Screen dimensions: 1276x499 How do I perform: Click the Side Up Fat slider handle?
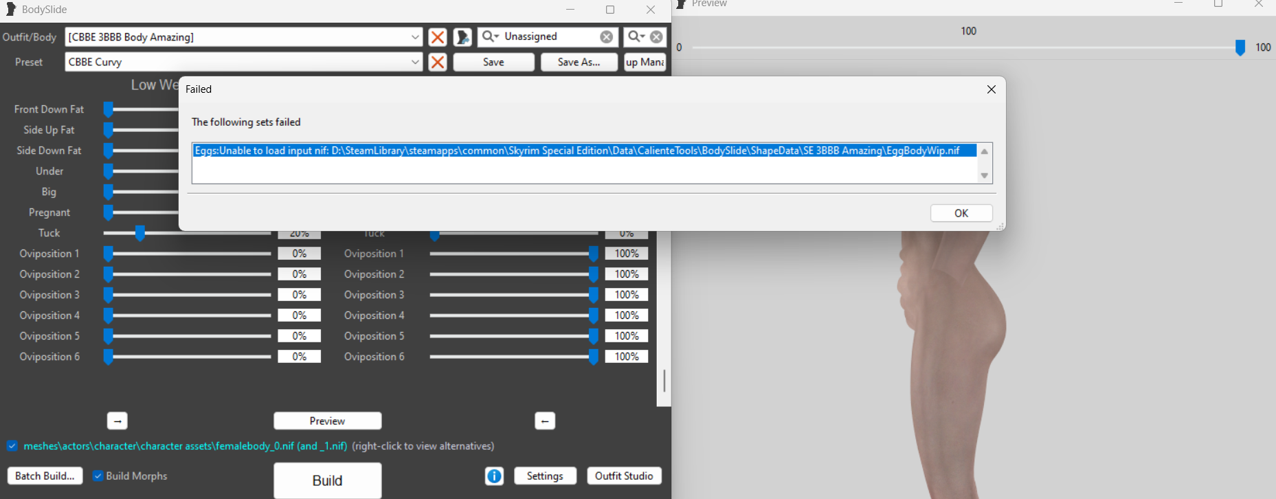click(108, 130)
